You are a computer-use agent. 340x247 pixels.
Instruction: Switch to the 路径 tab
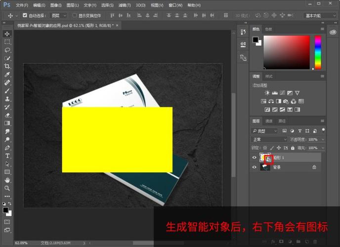(x=282, y=121)
